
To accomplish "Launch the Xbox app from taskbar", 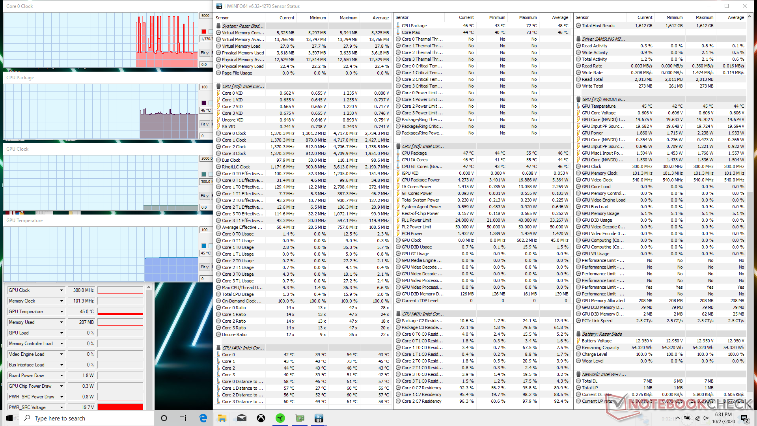I will (x=261, y=418).
